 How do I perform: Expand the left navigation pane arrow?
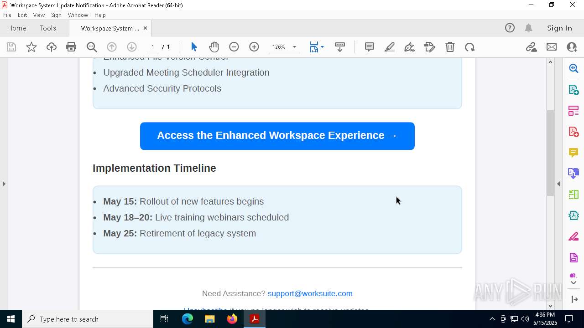4,184
